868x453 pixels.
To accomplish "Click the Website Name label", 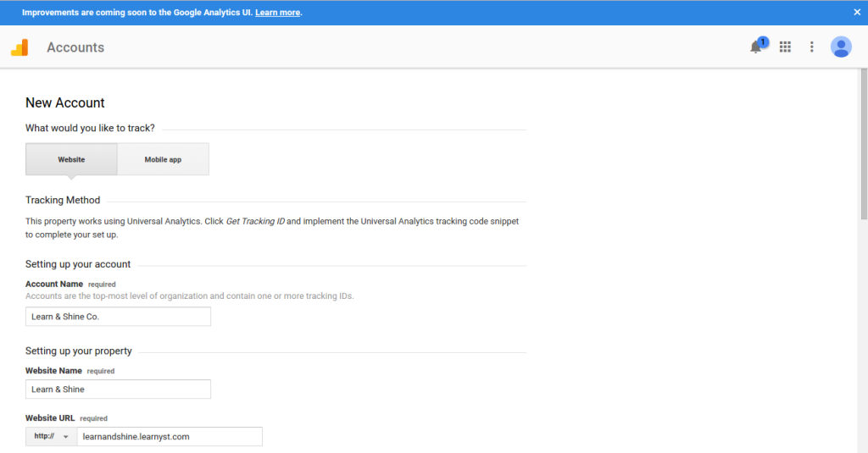I will pyautogui.click(x=53, y=371).
